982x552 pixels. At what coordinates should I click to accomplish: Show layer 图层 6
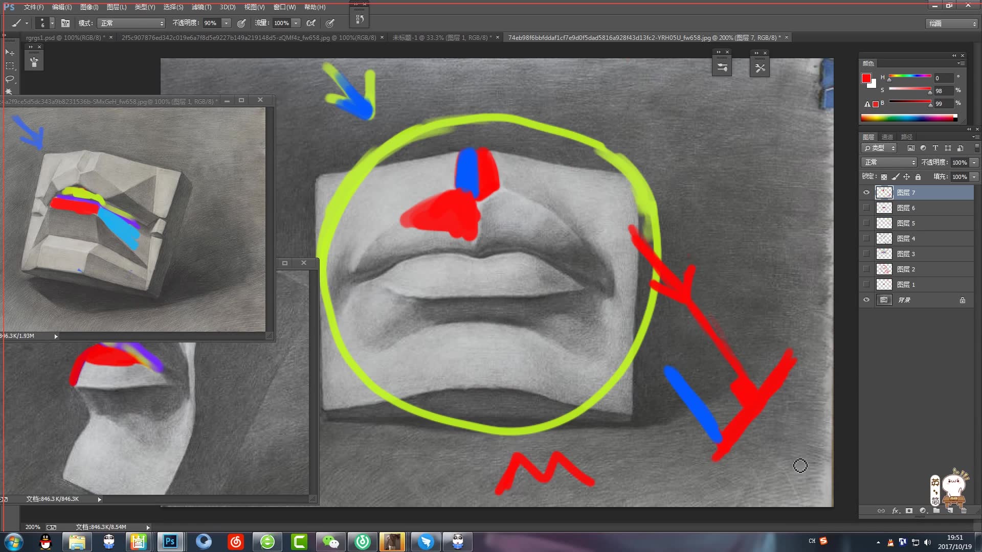click(866, 208)
